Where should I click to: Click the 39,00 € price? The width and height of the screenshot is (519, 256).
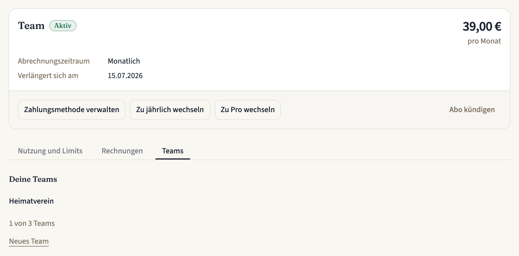[x=482, y=27]
